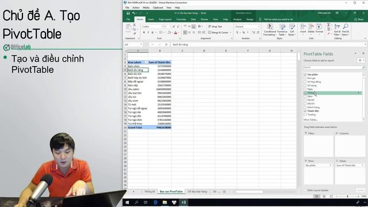The height and width of the screenshot is (207, 368).
Task: Switch to Excel taskbar icon
Action: 184,202
